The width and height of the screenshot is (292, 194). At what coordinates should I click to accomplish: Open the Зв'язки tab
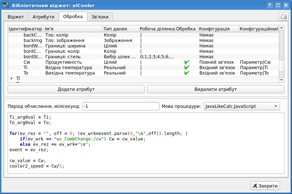(x=100, y=17)
